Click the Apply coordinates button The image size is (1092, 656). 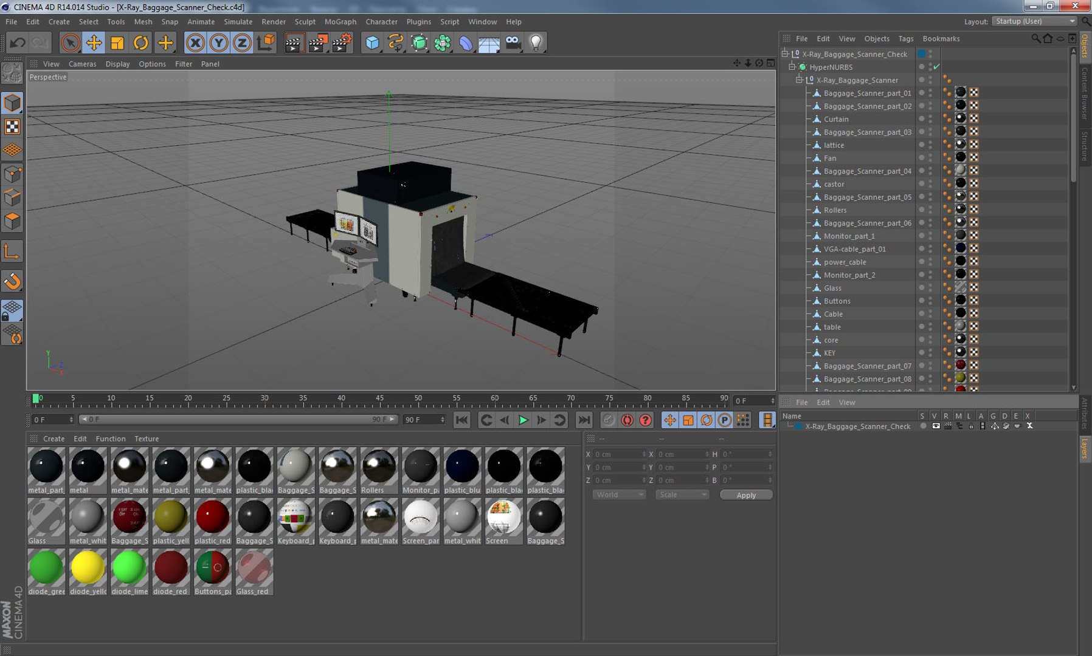(x=746, y=495)
